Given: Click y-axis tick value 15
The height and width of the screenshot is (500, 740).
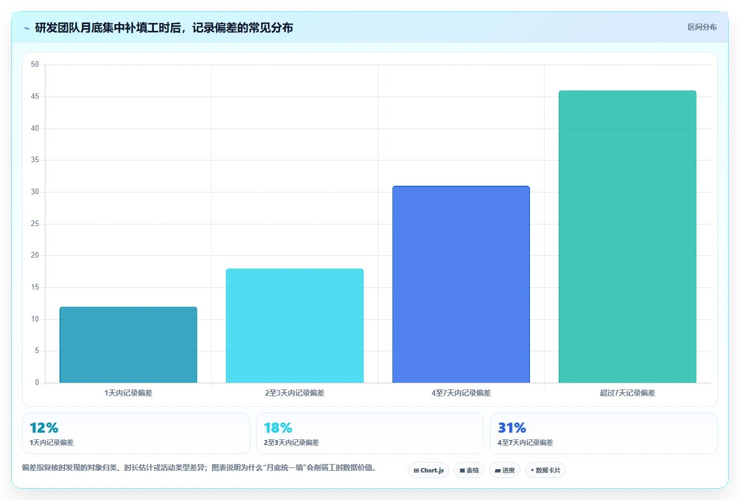Looking at the screenshot, I should click(35, 287).
